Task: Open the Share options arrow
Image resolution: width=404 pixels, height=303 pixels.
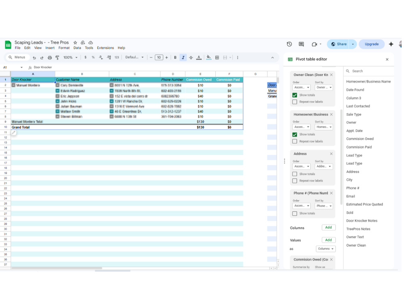Action: point(353,44)
